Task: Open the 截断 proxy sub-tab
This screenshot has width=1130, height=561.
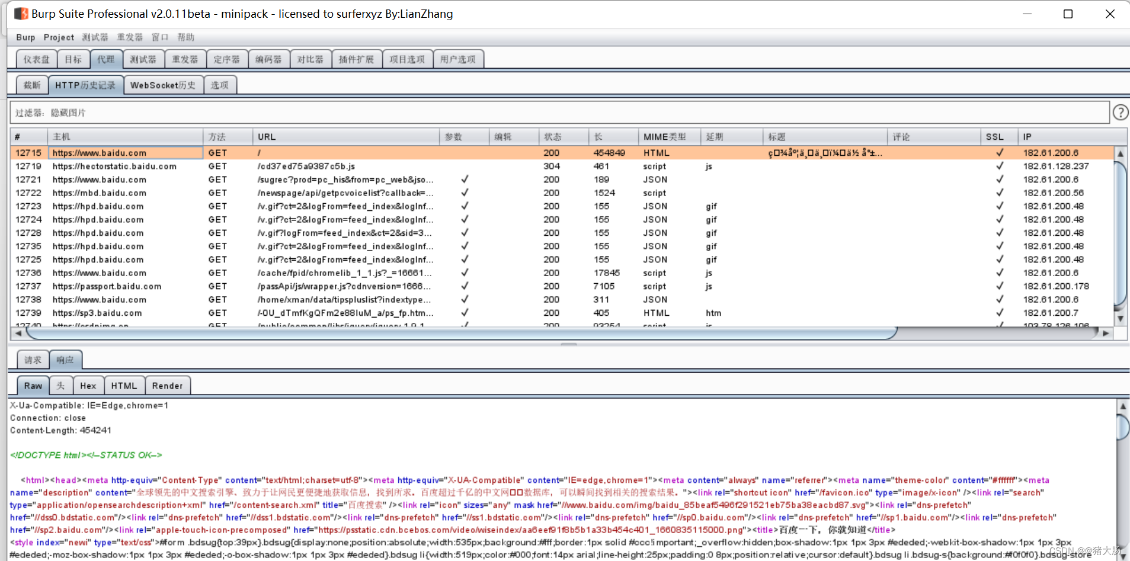Action: click(32, 85)
